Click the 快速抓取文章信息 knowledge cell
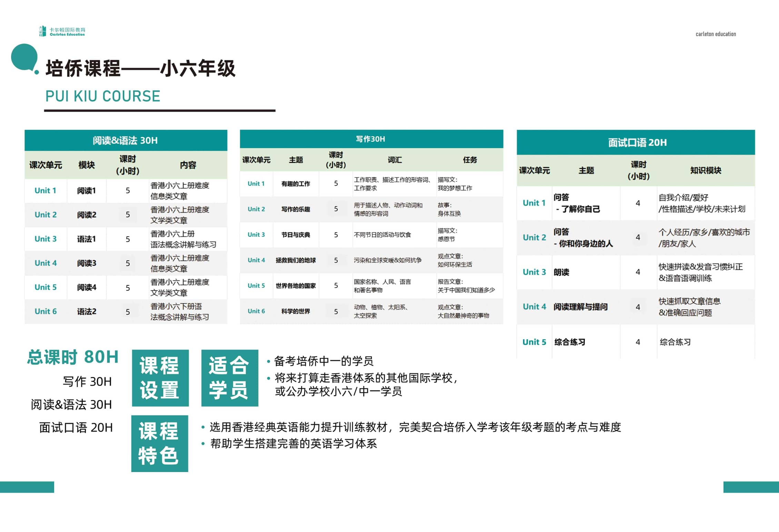 click(x=706, y=307)
